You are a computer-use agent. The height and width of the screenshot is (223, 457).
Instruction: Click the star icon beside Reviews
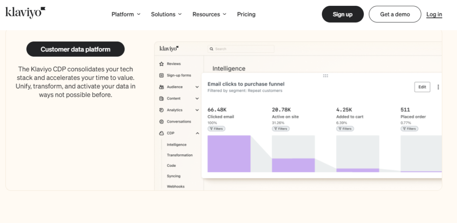[162, 64]
